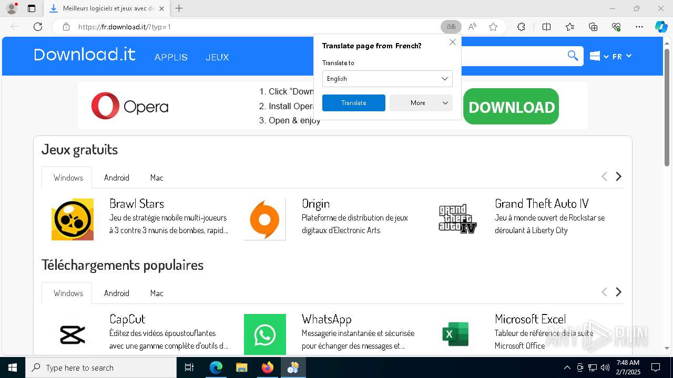Image resolution: width=673 pixels, height=378 pixels.
Task: Open the tab actions menu icon
Action: 32,8
